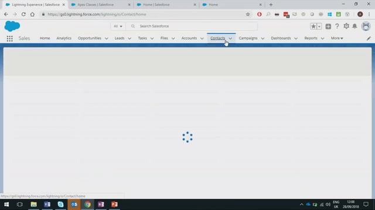
Task: Expand the Campaigns chevron menu
Action: coord(262,38)
